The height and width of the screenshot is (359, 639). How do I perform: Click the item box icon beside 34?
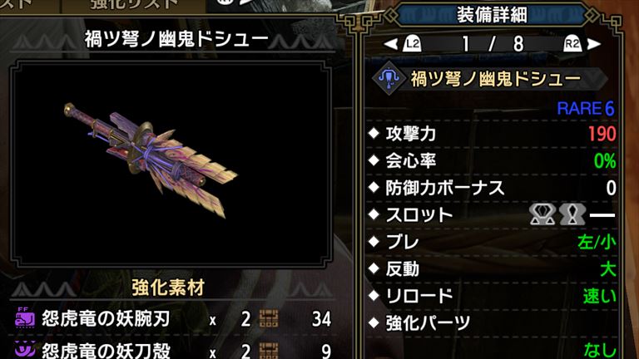(x=269, y=319)
